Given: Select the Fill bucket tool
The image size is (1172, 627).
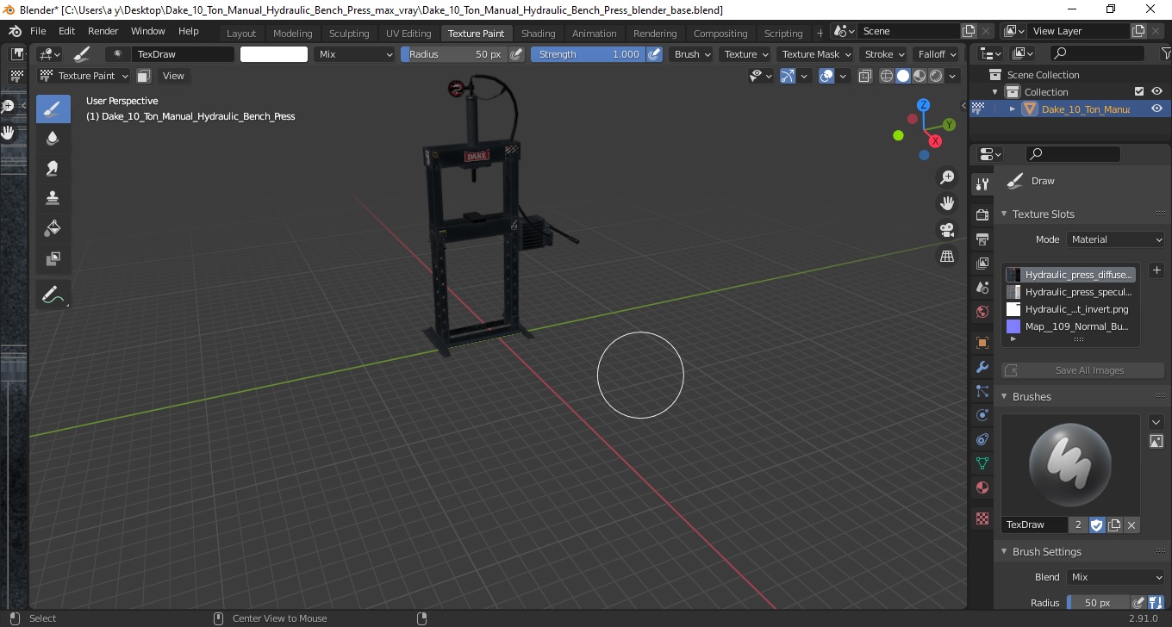Looking at the screenshot, I should click(x=53, y=228).
